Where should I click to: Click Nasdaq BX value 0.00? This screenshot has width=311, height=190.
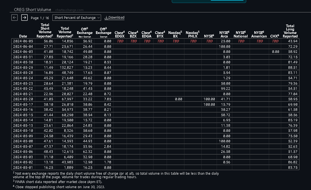click(x=178, y=99)
